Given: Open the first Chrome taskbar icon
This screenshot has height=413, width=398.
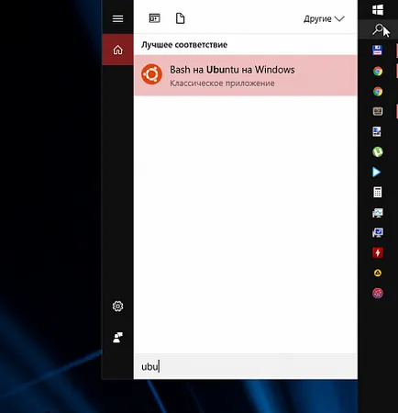Looking at the screenshot, I should (x=378, y=71).
